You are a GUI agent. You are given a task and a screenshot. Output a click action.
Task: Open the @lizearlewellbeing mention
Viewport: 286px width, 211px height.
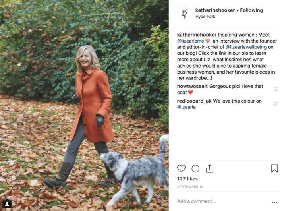click(x=247, y=47)
